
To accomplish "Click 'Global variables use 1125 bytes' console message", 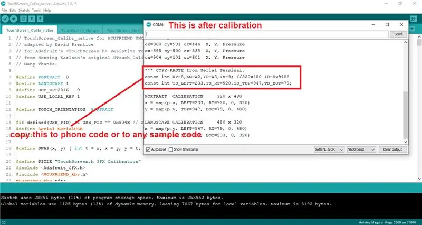I will click(x=166, y=204).
